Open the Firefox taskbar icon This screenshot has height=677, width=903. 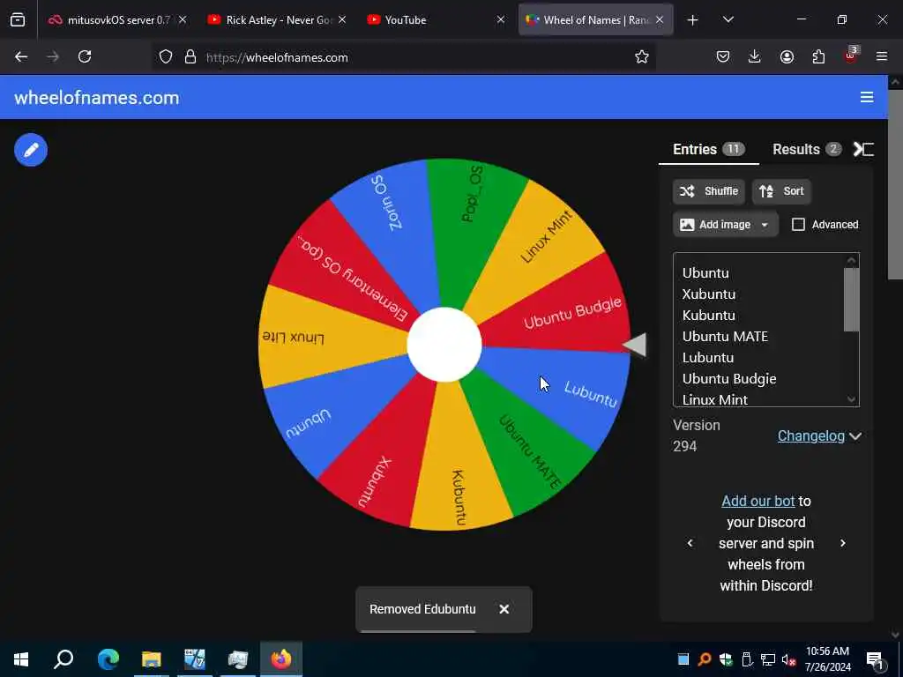pyautogui.click(x=281, y=659)
